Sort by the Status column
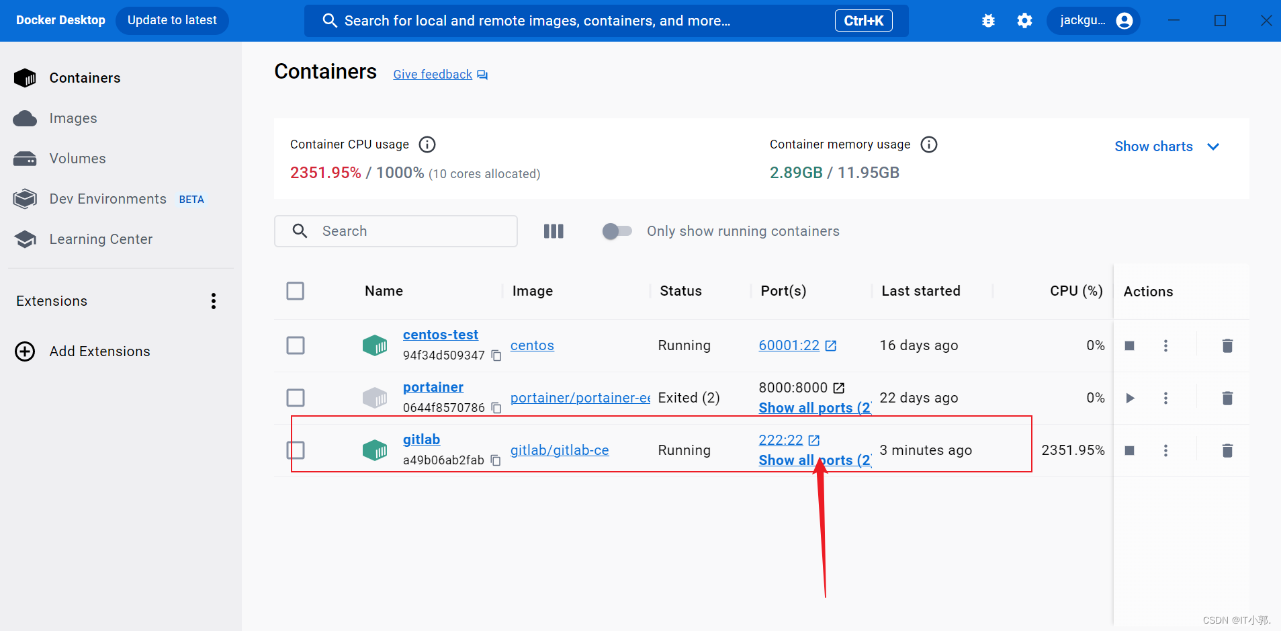Image resolution: width=1281 pixels, height=631 pixels. pyautogui.click(x=680, y=291)
